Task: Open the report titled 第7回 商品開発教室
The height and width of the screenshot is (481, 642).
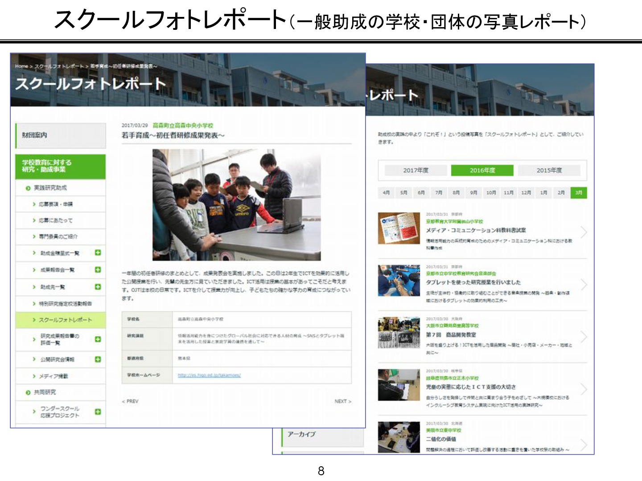Action: (451, 334)
